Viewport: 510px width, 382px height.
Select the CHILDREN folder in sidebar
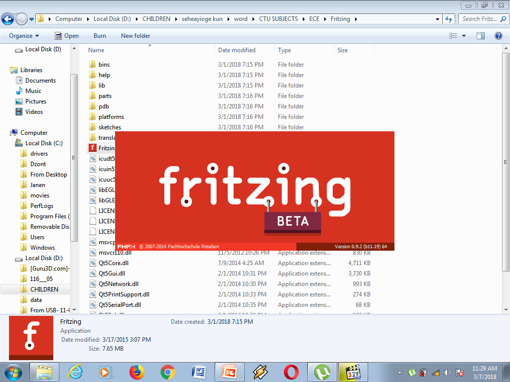(x=44, y=289)
